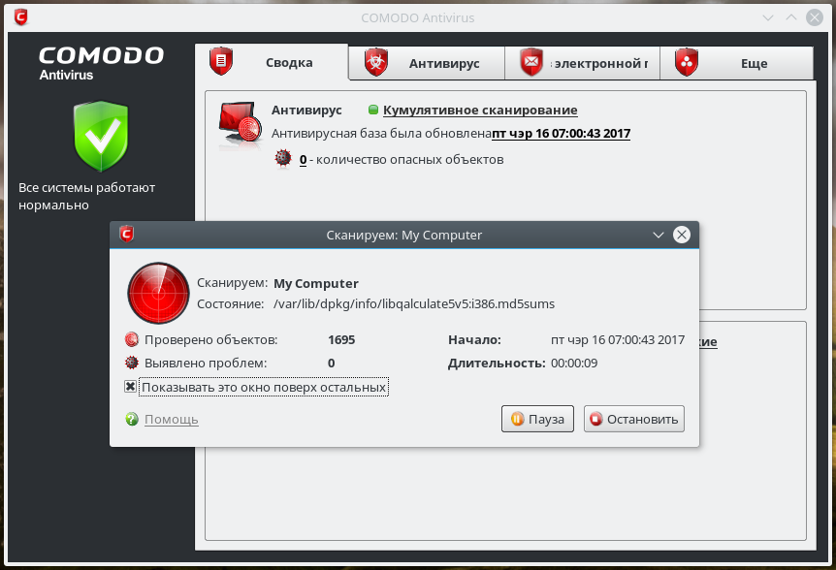This screenshot has width=836, height=570.
Task: Click the three-dots shield icon on Еще tab
Action: coord(687,62)
